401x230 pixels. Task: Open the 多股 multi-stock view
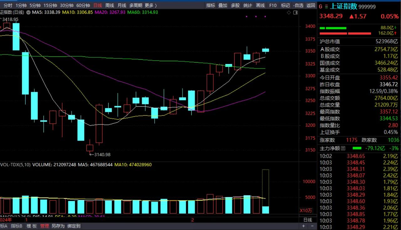[x=235, y=5]
